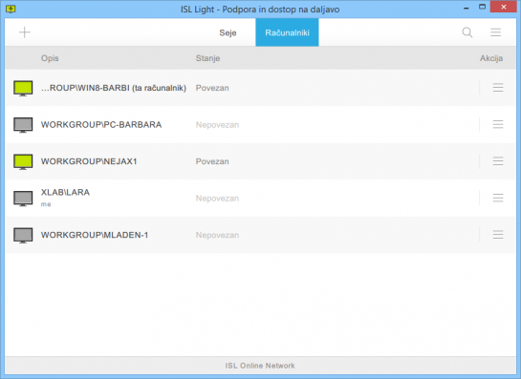Select the text WORKGROUP\PC-BARBARA
The width and height of the screenshot is (521, 379).
pos(101,124)
